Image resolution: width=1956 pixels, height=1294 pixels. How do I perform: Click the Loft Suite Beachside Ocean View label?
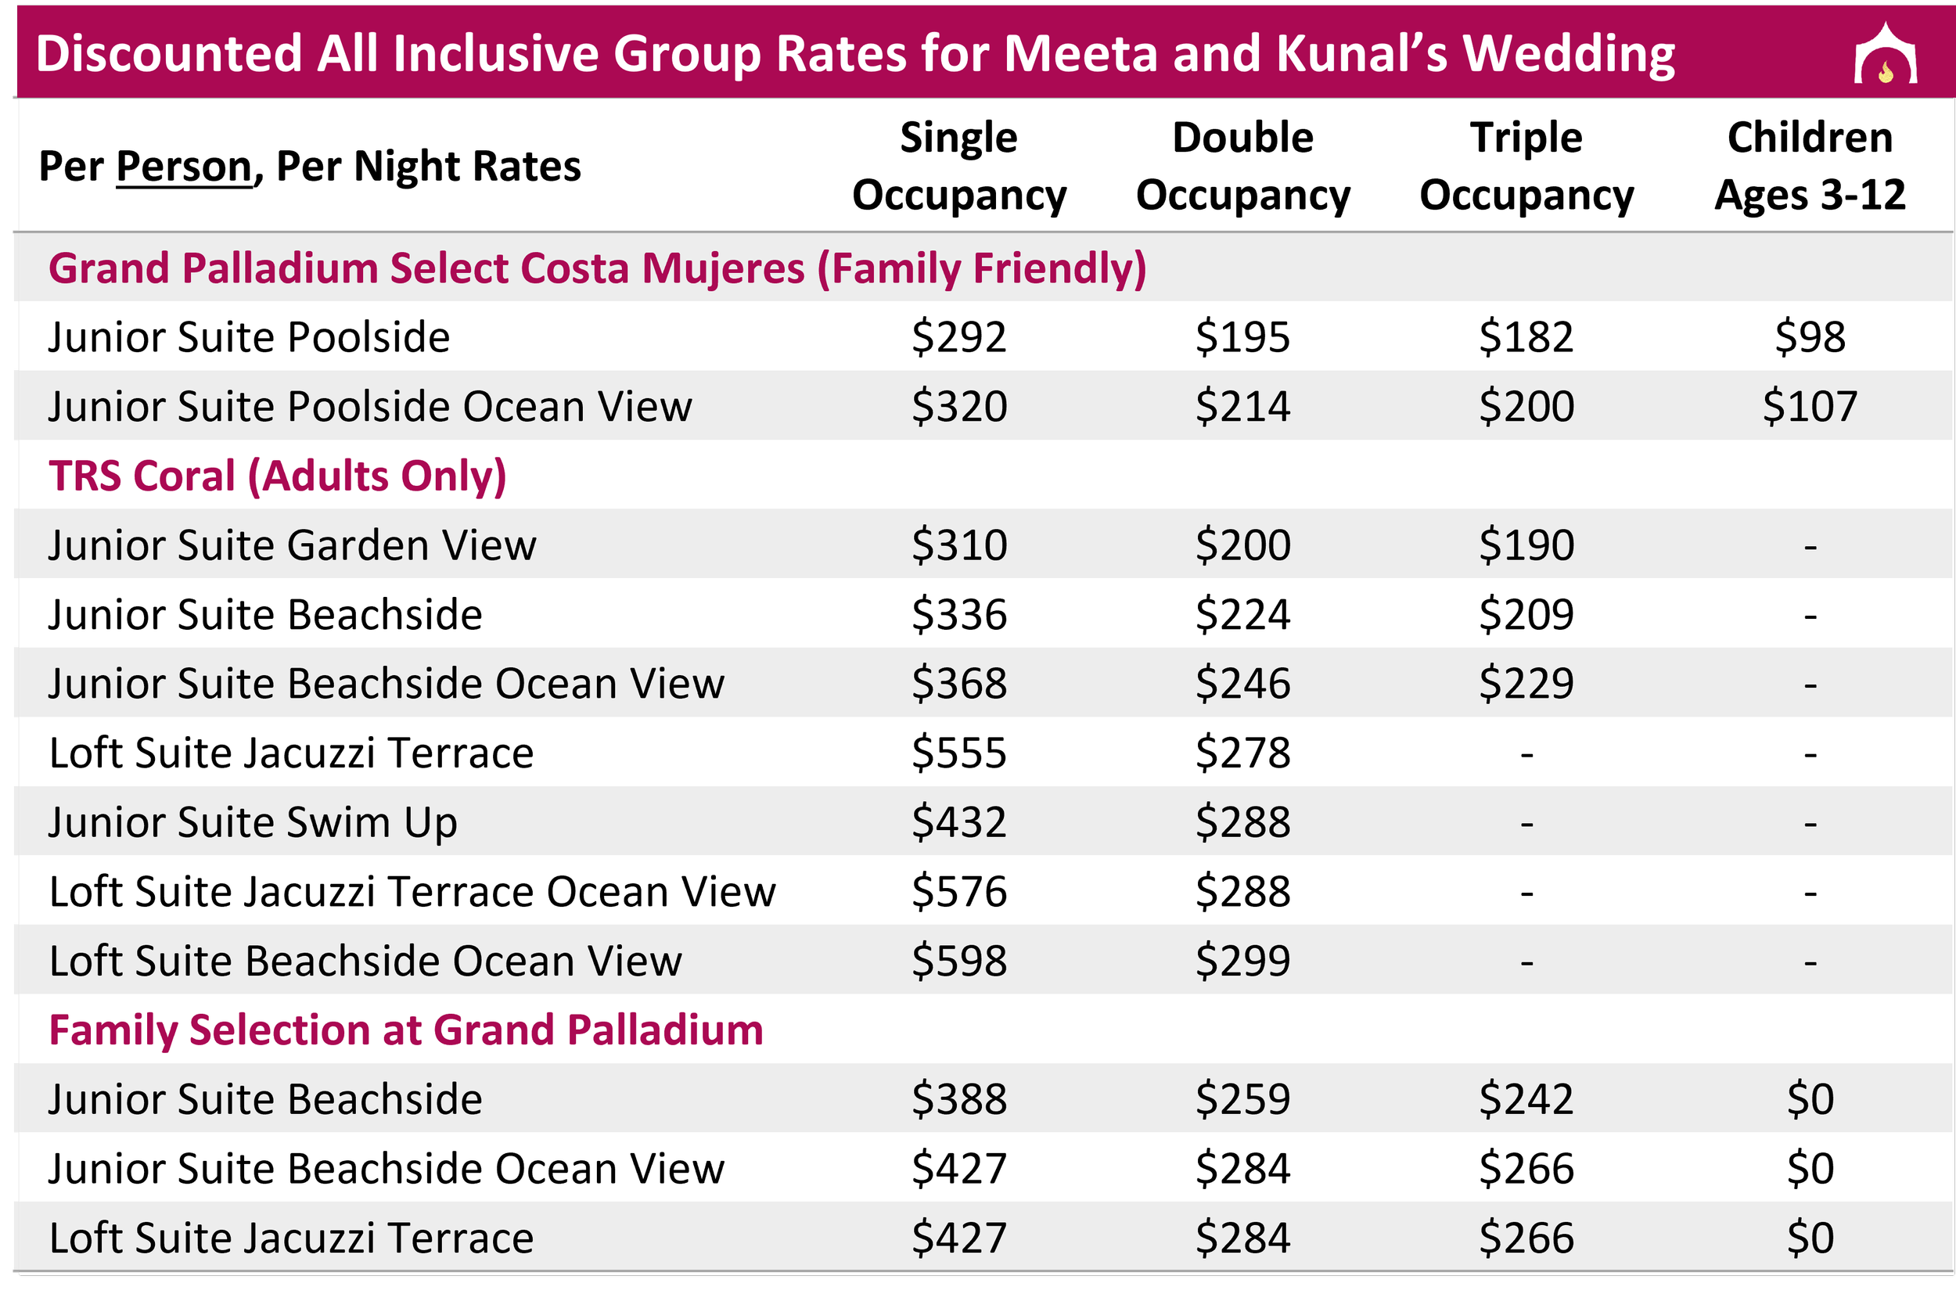coord(365,961)
